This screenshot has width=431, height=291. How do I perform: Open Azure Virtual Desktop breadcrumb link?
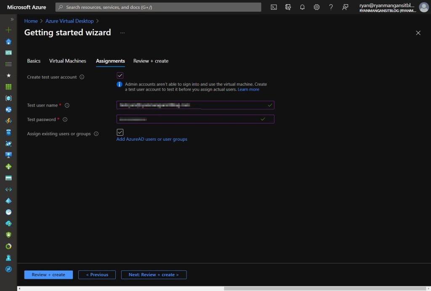tap(69, 21)
